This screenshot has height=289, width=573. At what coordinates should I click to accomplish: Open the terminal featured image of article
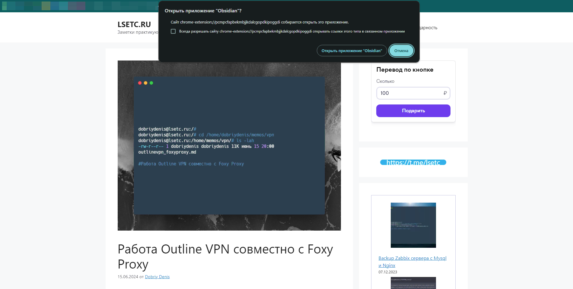pos(229,145)
